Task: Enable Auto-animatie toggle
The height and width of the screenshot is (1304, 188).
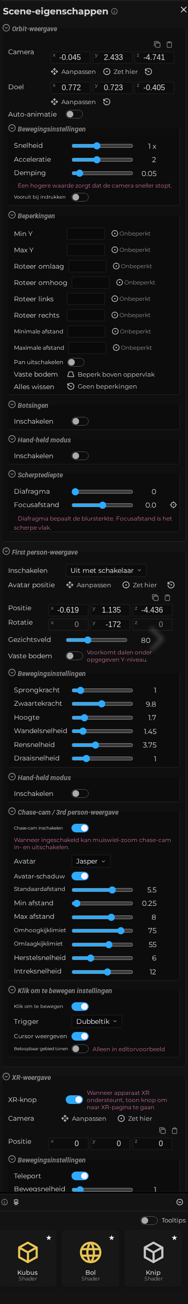Action: click(74, 114)
